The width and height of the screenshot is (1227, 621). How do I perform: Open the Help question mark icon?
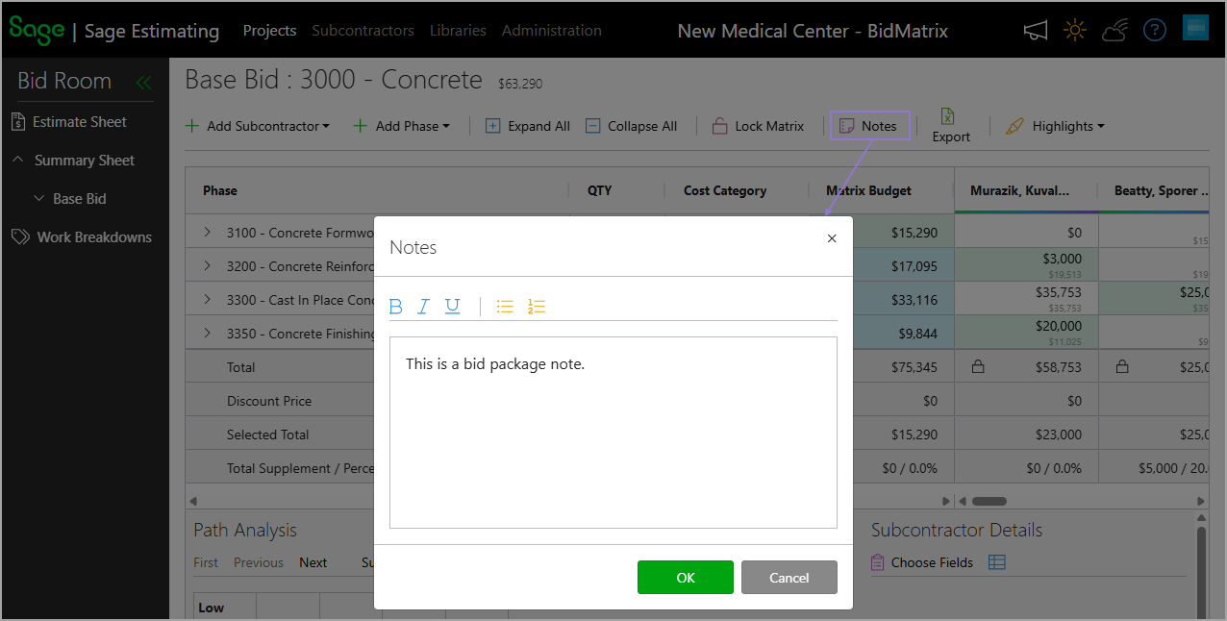tap(1154, 29)
